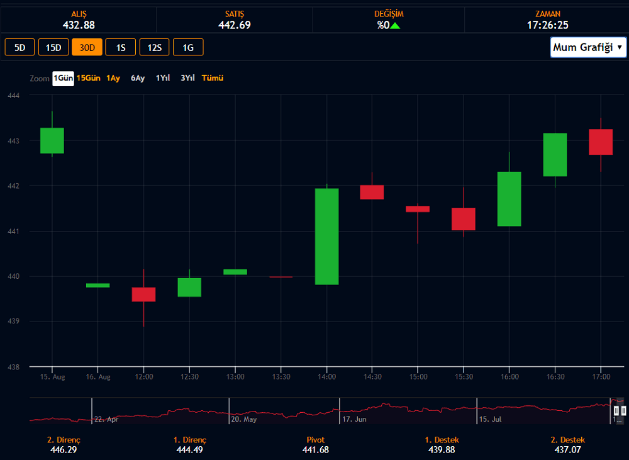Open the Mum Grafiği chart type dropdown
Image resolution: width=629 pixels, height=460 pixels.
coord(588,47)
